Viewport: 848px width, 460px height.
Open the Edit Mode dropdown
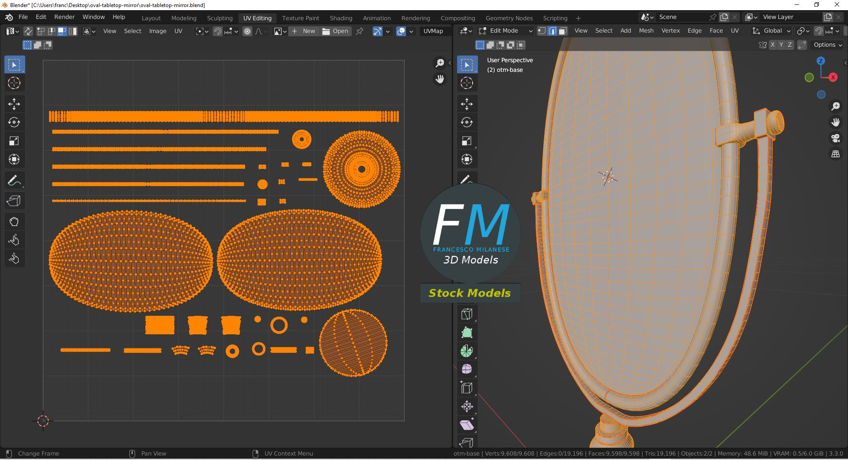(506, 31)
